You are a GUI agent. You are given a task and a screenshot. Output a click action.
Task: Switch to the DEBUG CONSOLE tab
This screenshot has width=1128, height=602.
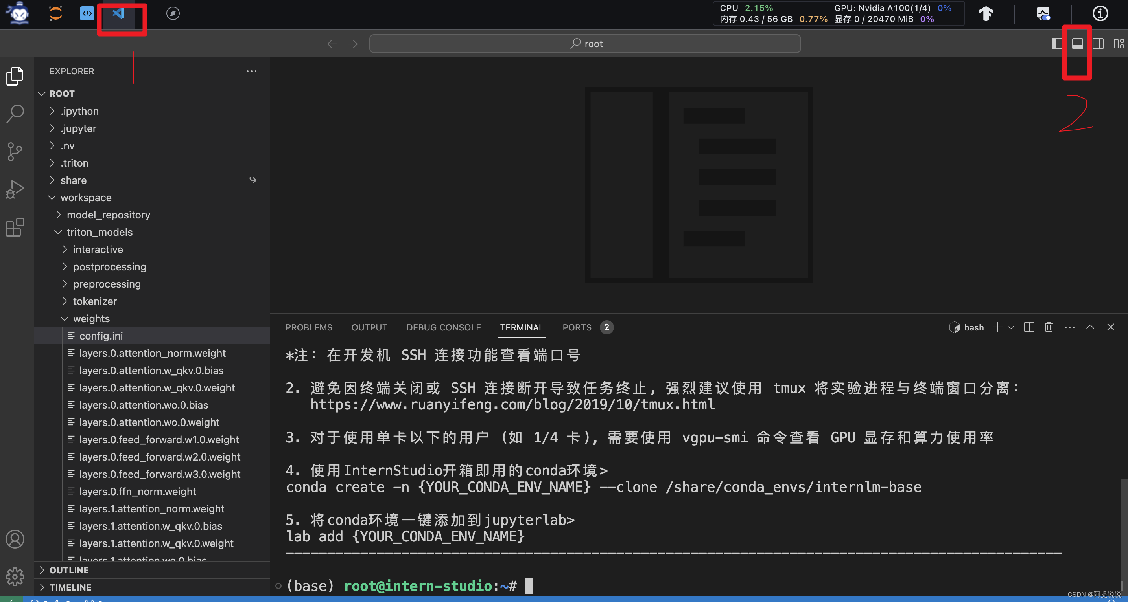[444, 327]
